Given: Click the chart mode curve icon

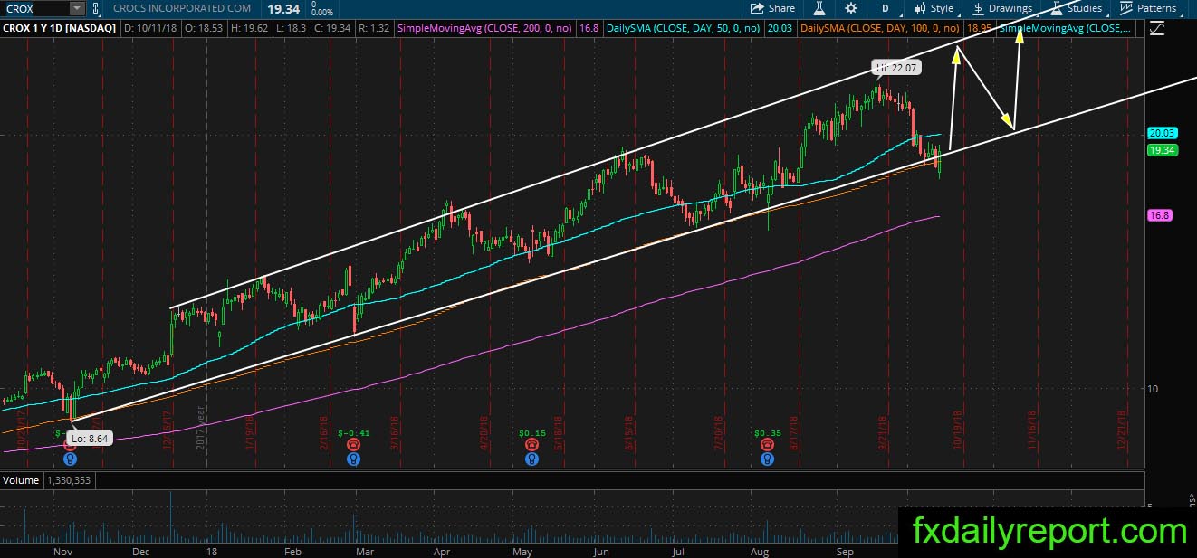Looking at the screenshot, I should [1156, 29].
